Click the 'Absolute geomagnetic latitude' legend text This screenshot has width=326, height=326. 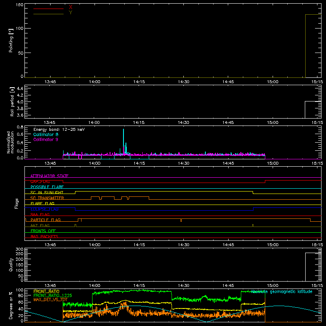(281, 292)
